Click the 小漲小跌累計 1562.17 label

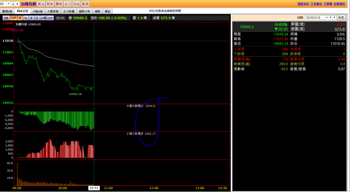point(141,134)
